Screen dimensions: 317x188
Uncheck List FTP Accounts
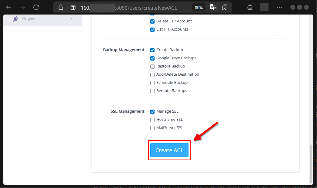click(152, 30)
